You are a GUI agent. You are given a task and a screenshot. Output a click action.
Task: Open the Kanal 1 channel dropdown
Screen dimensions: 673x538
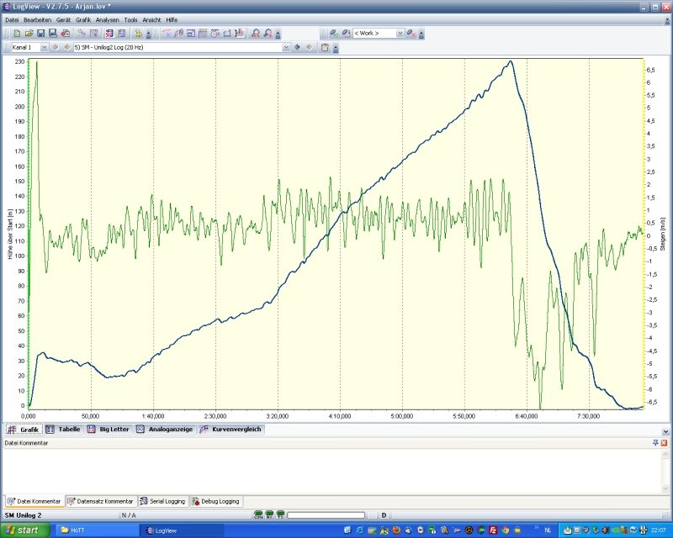[44, 48]
